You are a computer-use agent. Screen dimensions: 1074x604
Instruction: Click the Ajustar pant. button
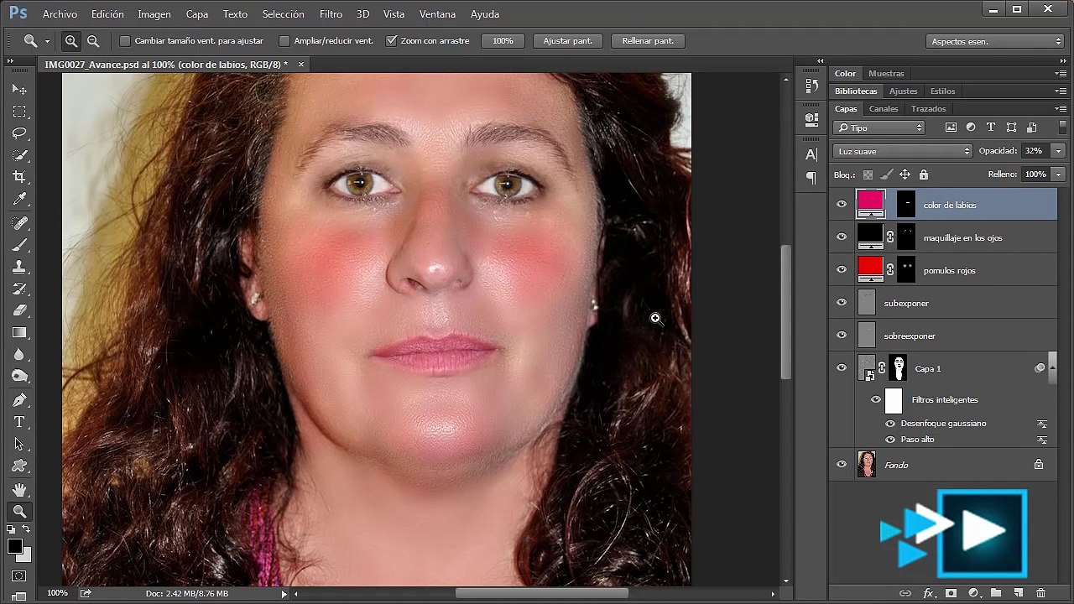tap(567, 40)
